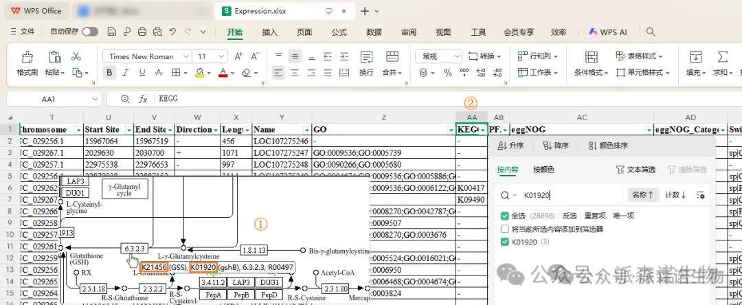Click the Undo arrow icon

point(172,32)
